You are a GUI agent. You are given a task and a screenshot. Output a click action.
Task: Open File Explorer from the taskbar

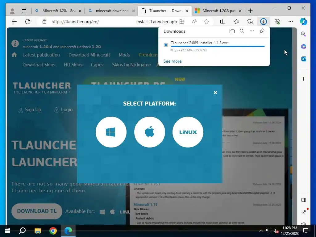38,231
